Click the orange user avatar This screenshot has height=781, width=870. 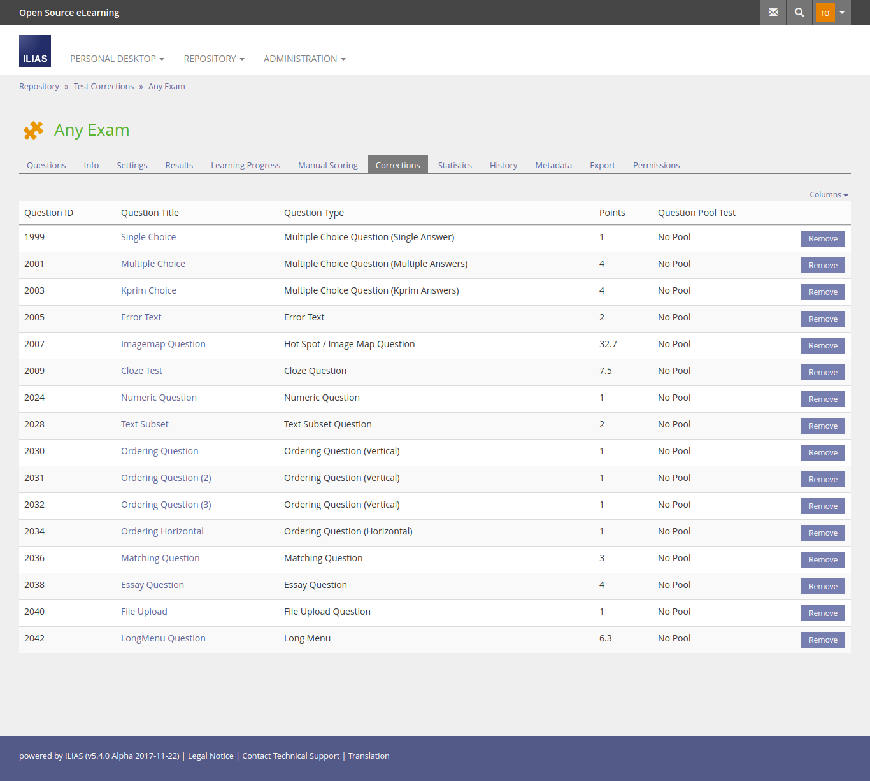tap(825, 13)
